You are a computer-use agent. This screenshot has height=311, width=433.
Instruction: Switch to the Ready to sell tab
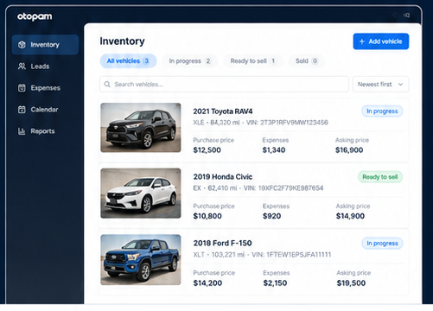coord(253,61)
